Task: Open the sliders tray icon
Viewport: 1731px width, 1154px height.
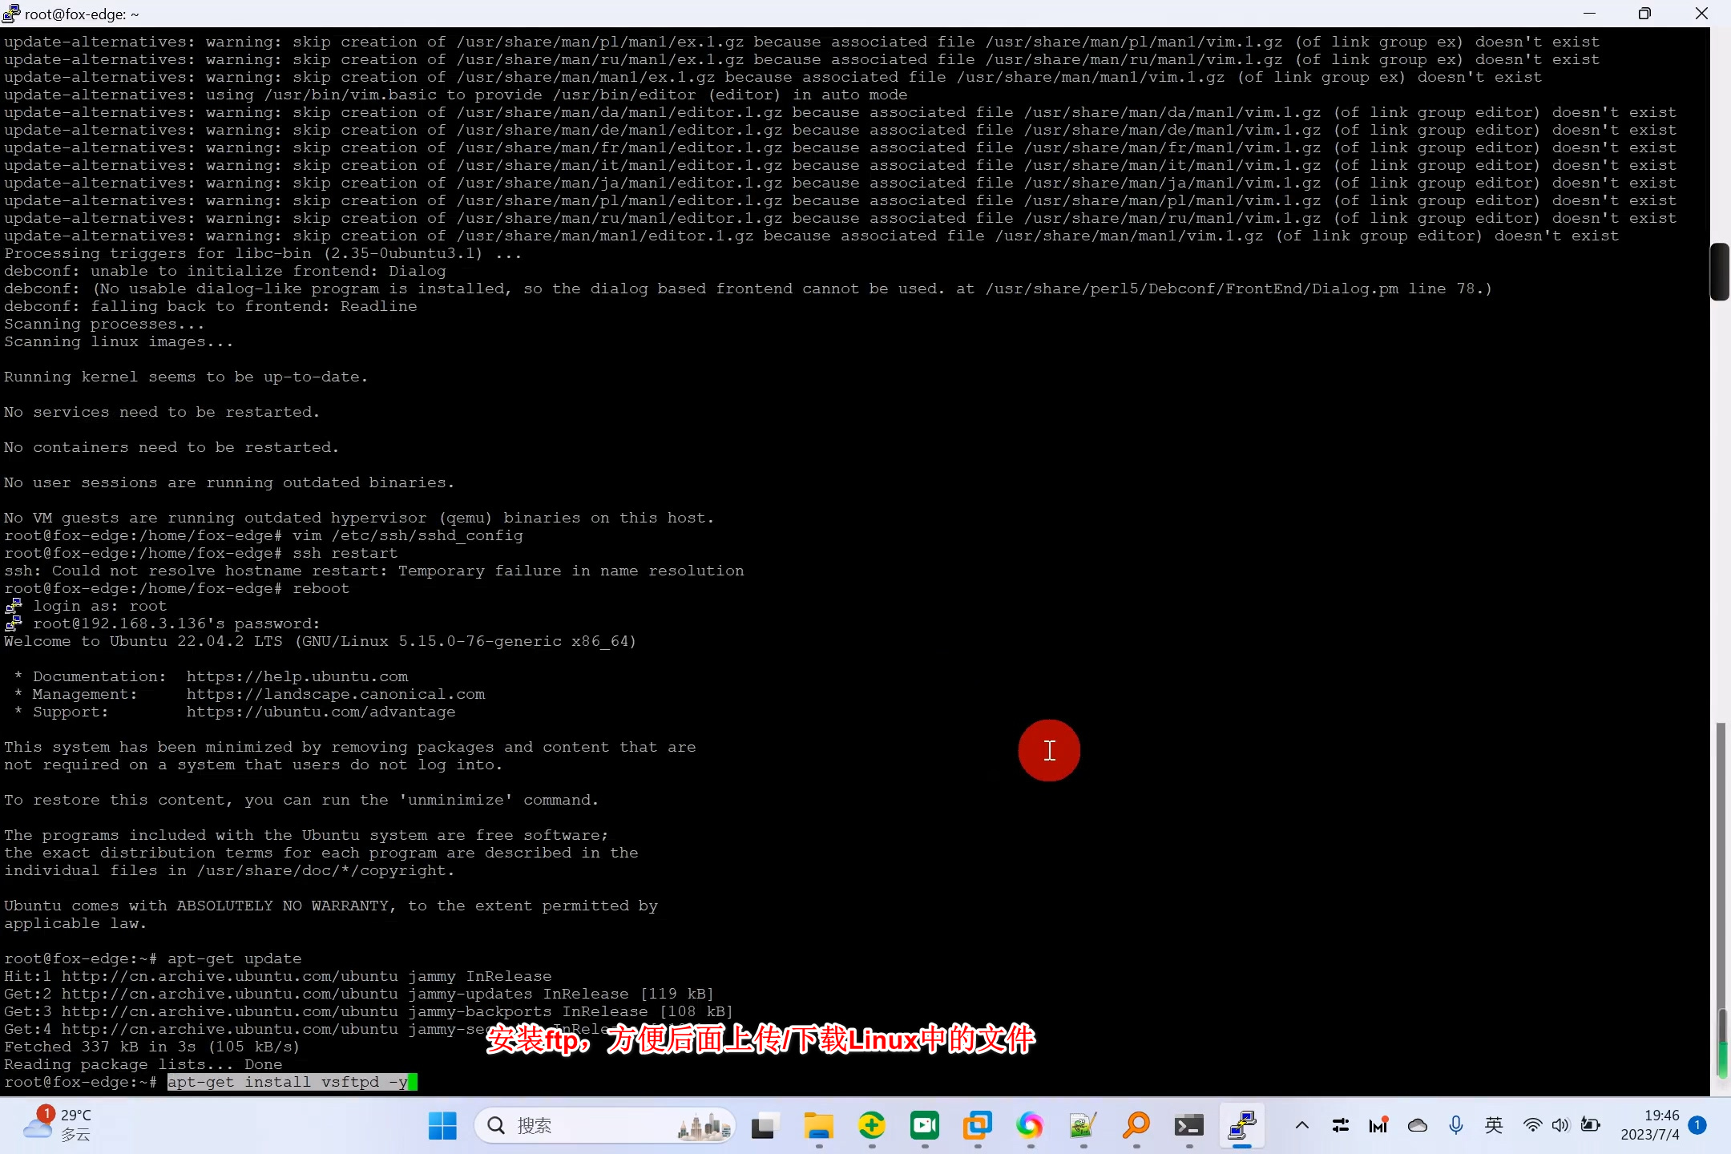Action: tap(1340, 1126)
